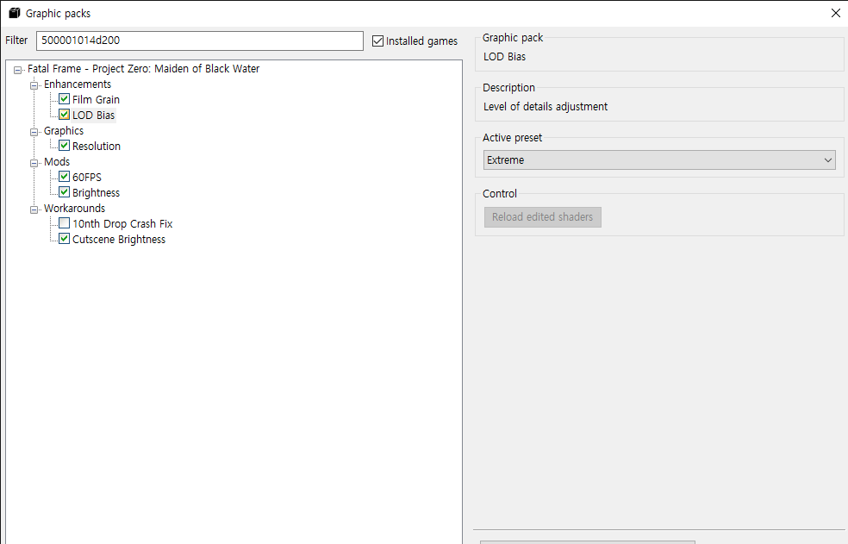The height and width of the screenshot is (544, 848).
Task: Select the Brightness tree item label
Action: pos(97,193)
